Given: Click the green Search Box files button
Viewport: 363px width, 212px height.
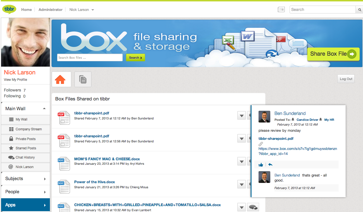Looking at the screenshot, I should (x=136, y=58).
